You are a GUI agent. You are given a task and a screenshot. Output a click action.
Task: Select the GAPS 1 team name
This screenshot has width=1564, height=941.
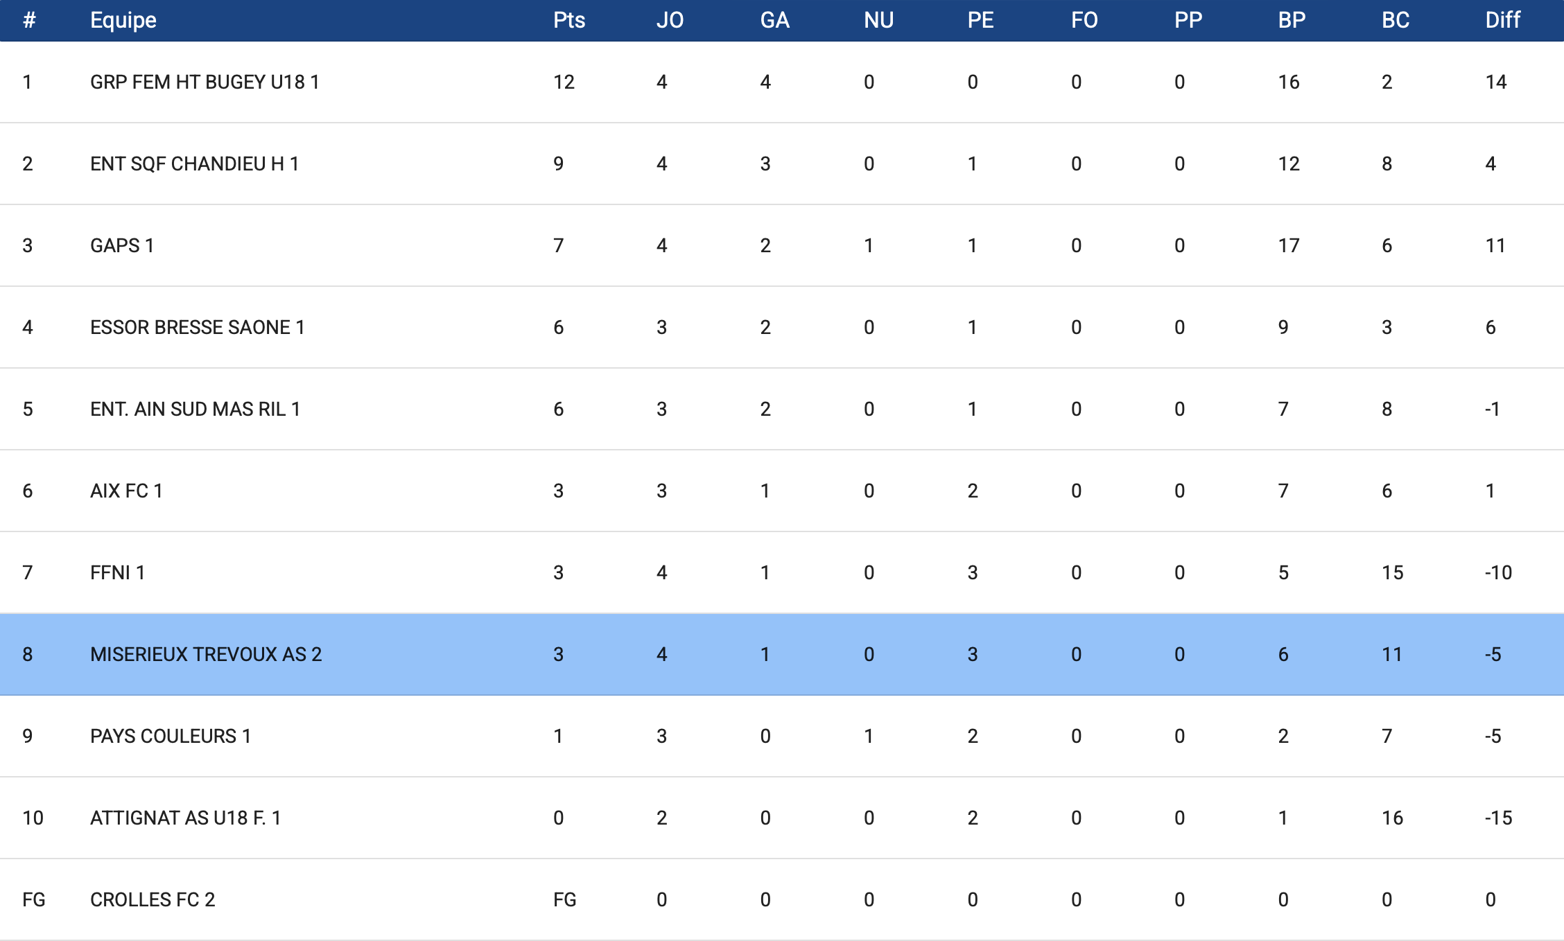click(122, 245)
